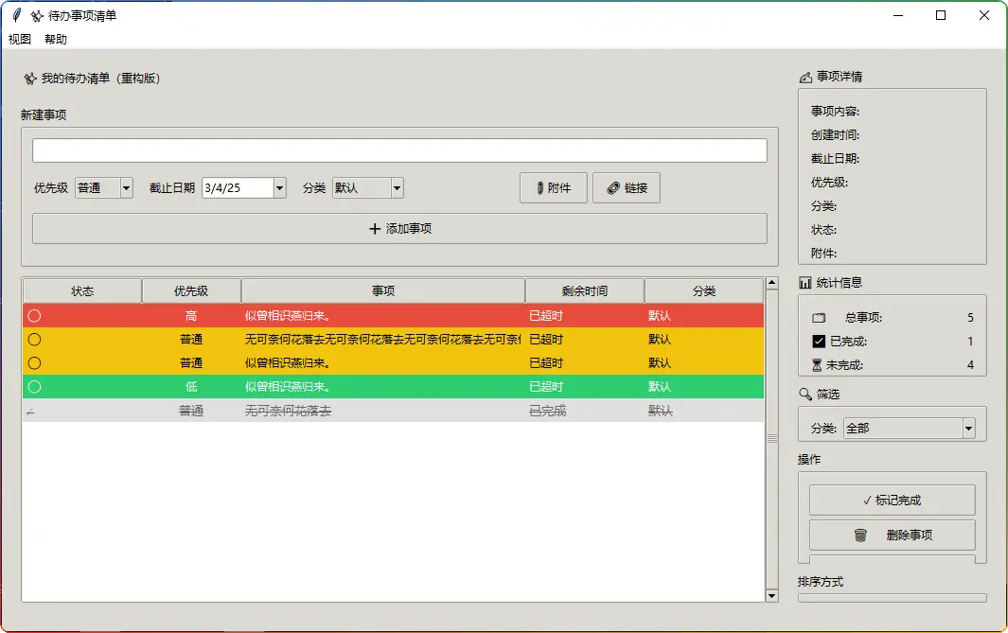Focus the new task text input field
Screen dimensions: 1008x633
pos(399,150)
